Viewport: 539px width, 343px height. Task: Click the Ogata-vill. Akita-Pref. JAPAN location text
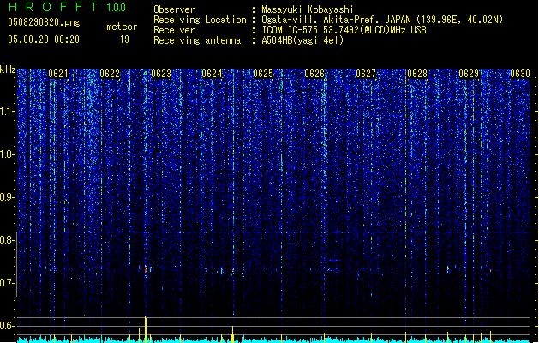(x=337, y=20)
